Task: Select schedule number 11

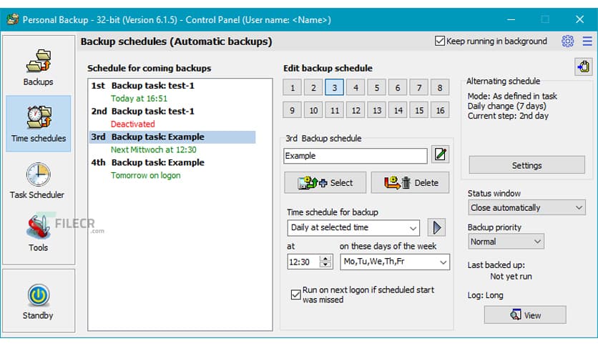Action: coord(335,110)
